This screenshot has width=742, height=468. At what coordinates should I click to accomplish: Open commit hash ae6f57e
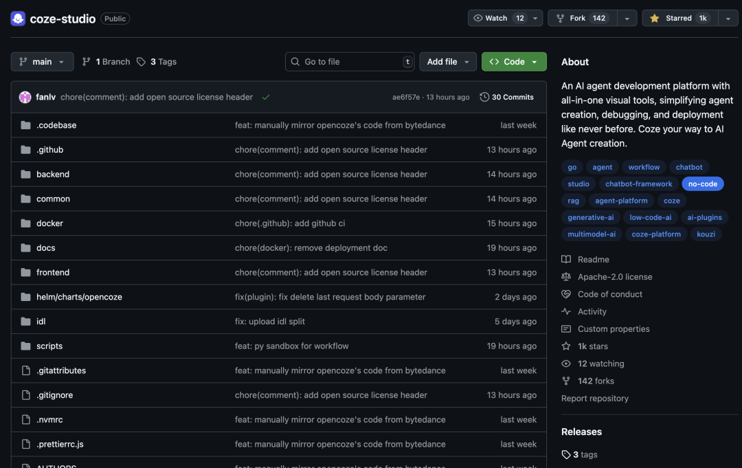(x=405, y=97)
